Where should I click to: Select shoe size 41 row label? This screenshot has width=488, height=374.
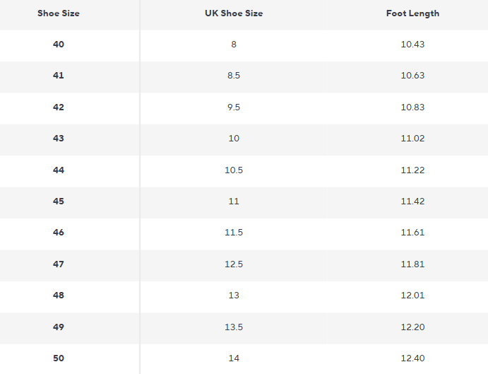pos(59,76)
